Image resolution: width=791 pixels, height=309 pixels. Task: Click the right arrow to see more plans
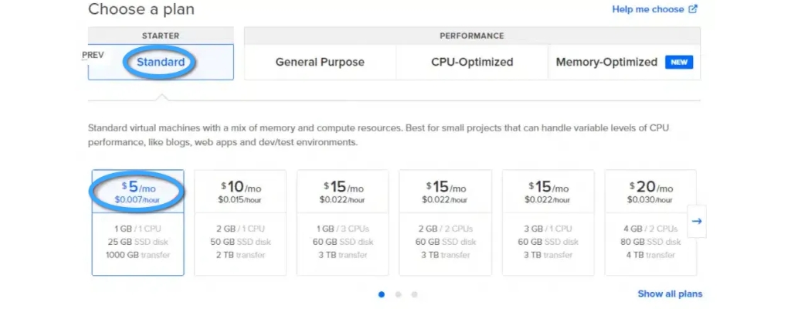(x=696, y=221)
